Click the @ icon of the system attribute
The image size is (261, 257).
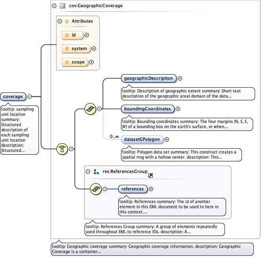67,48
